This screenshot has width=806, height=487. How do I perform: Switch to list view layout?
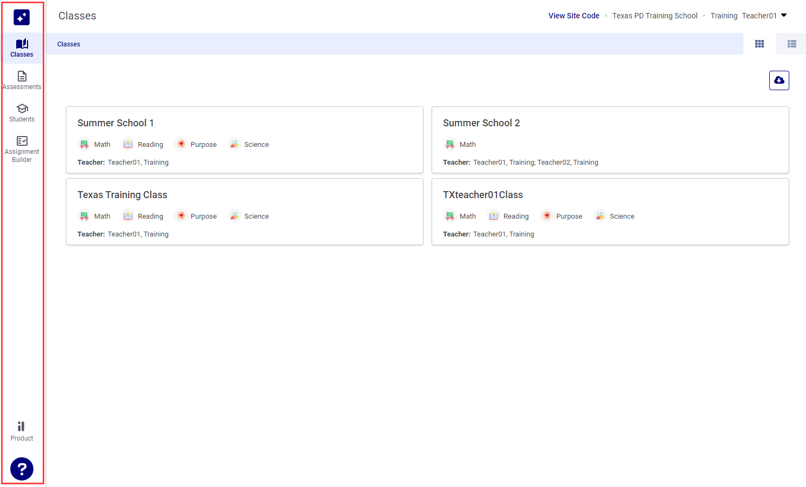(x=790, y=44)
